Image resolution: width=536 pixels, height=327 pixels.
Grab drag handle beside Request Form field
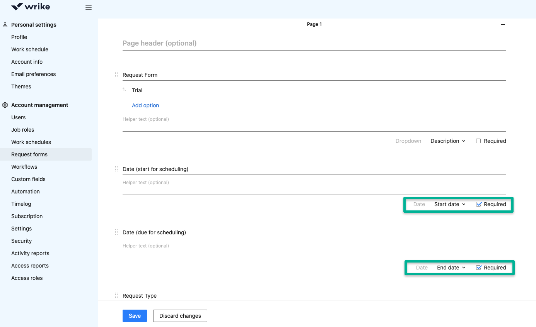coord(116,75)
